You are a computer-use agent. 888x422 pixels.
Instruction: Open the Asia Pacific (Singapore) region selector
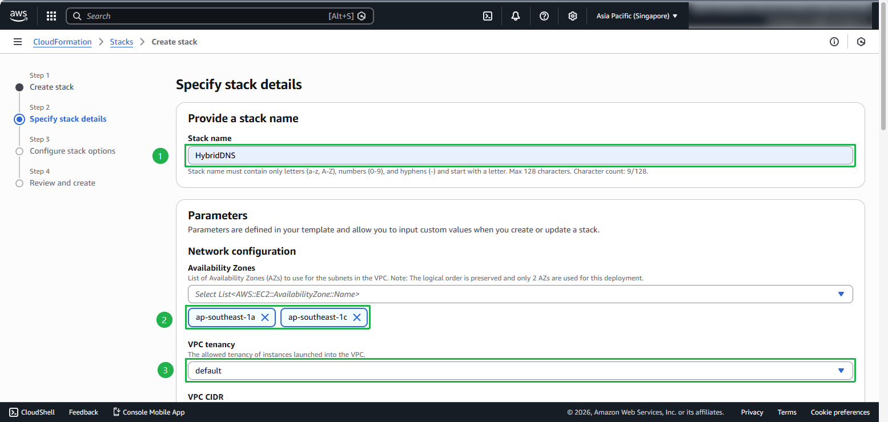pyautogui.click(x=637, y=15)
